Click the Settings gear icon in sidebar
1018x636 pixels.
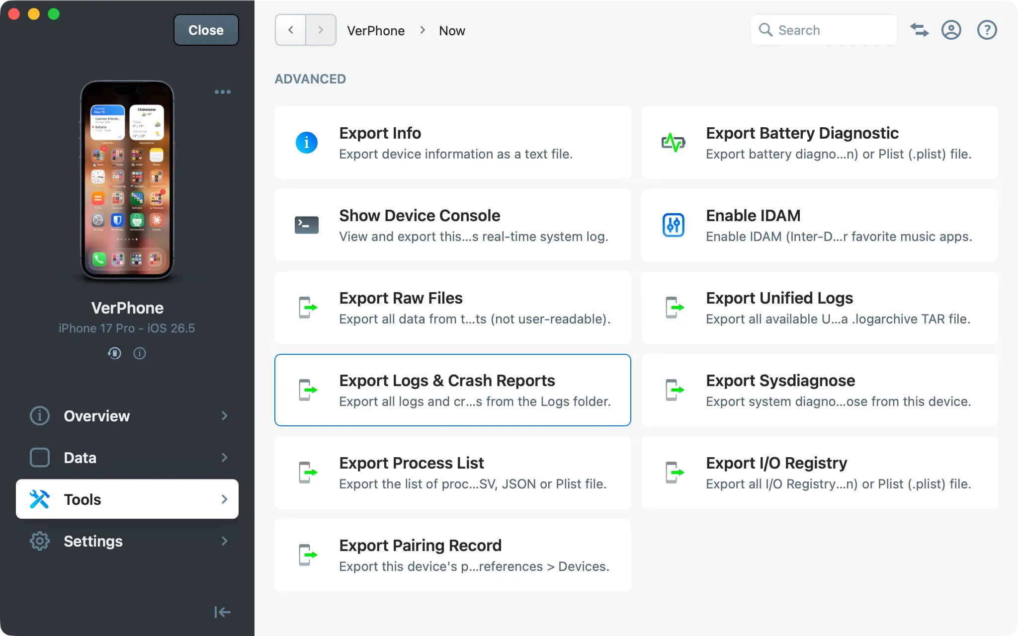tap(40, 541)
